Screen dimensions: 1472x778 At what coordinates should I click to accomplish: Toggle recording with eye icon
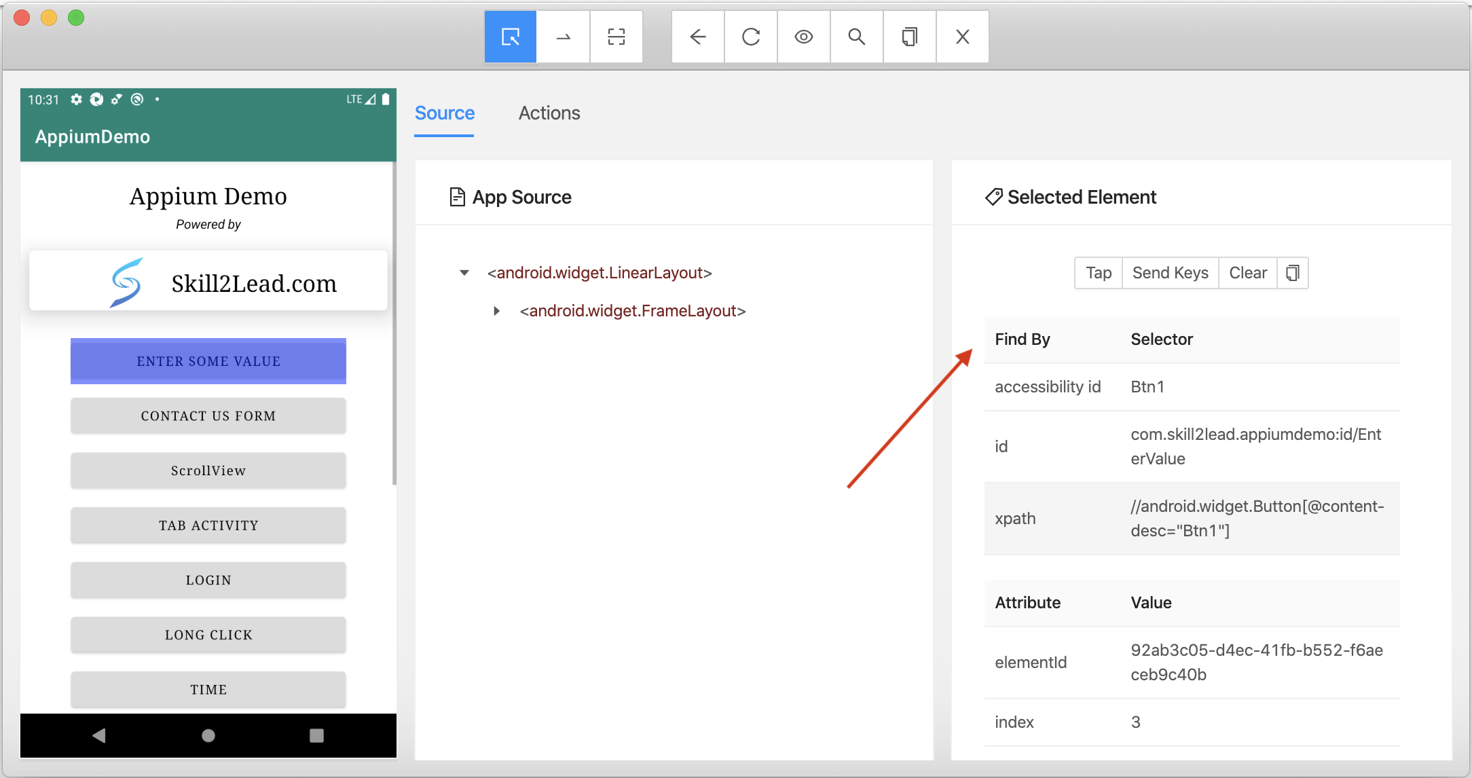(803, 37)
